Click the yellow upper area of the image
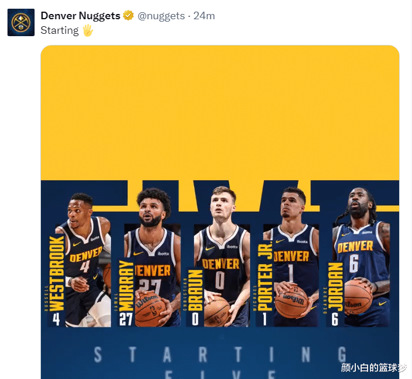This screenshot has width=412, height=379. pos(220,113)
